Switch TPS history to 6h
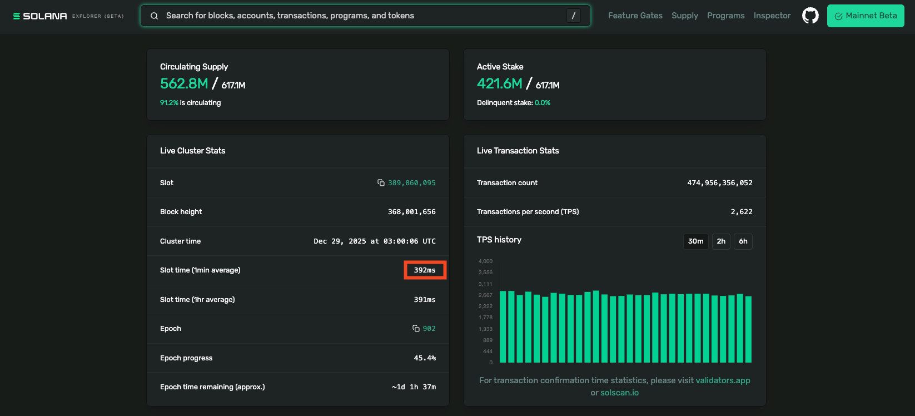 tap(743, 241)
